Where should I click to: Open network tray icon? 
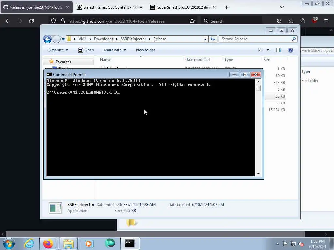click(293, 244)
